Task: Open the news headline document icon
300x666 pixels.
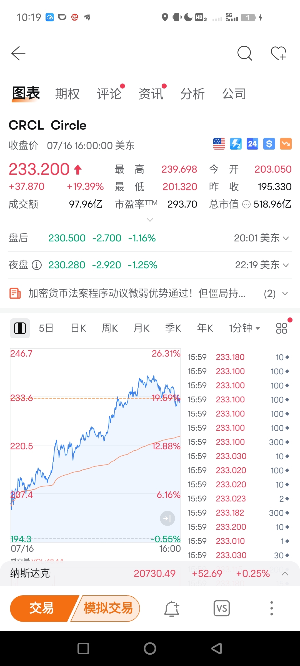Action: coord(15,293)
